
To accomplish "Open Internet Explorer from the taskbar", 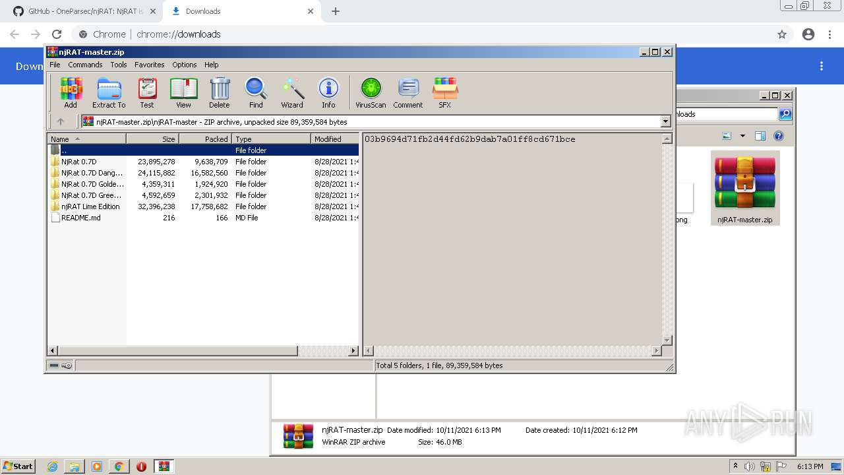I will pyautogui.click(x=53, y=466).
